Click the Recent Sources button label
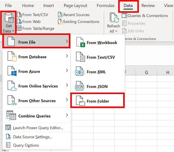This screenshot has width=174, height=152. (x=76, y=15)
